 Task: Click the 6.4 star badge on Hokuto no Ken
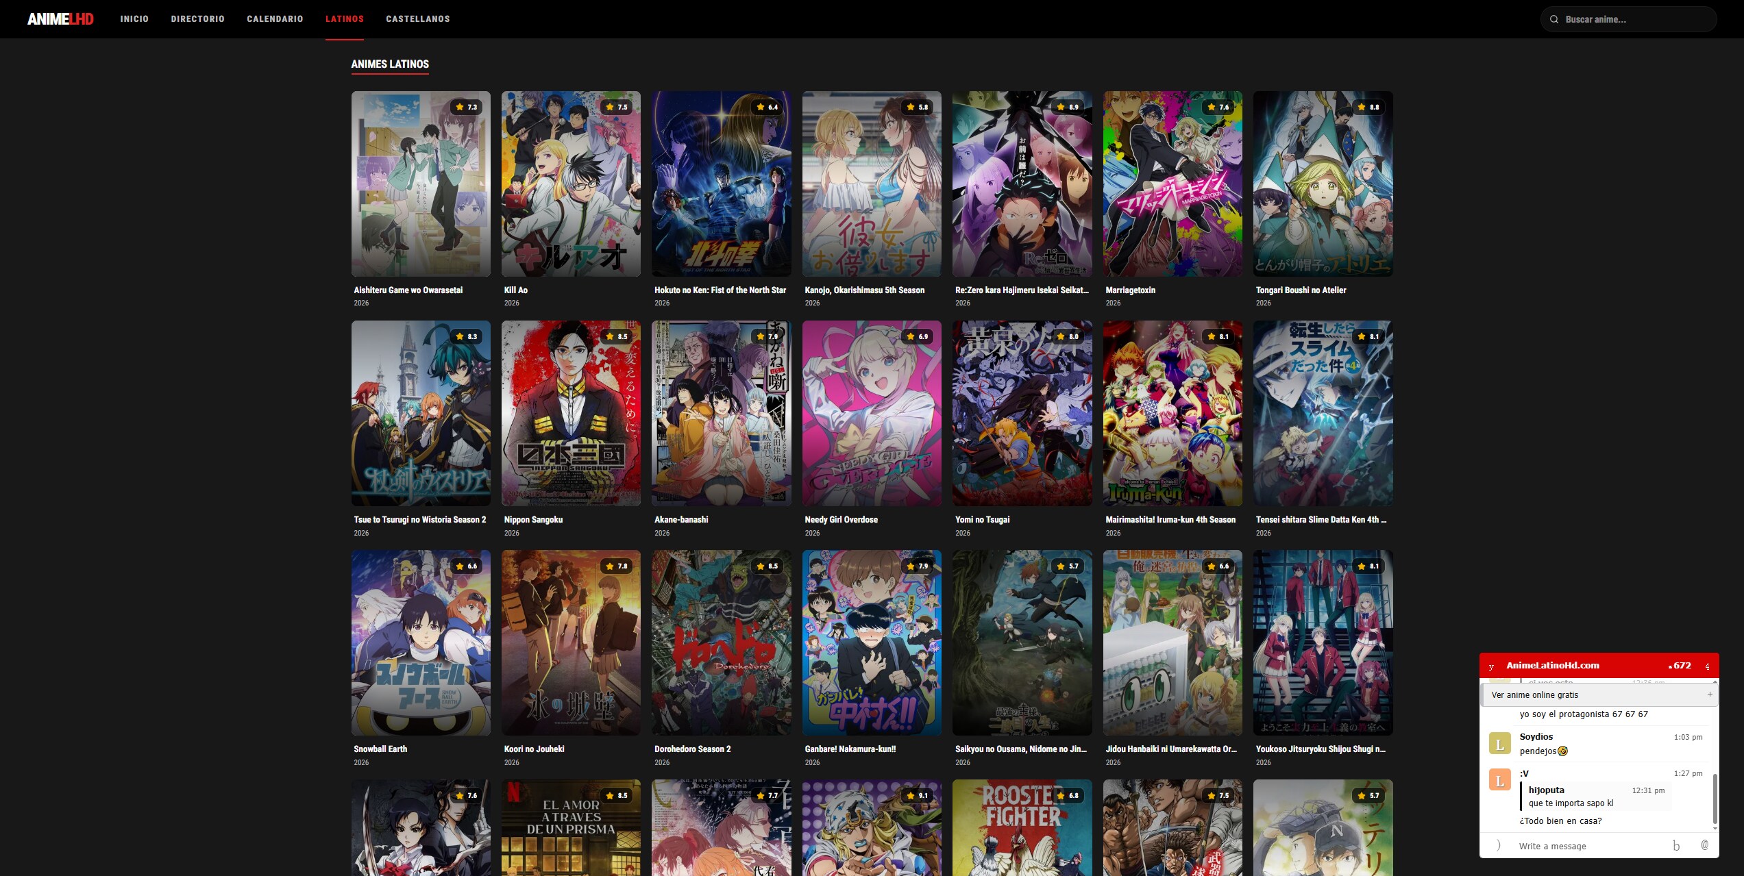767,107
